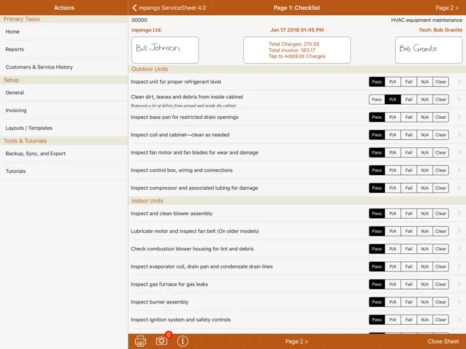Open Invoicing setup
This screenshot has width=466, height=349.
pyautogui.click(x=64, y=110)
